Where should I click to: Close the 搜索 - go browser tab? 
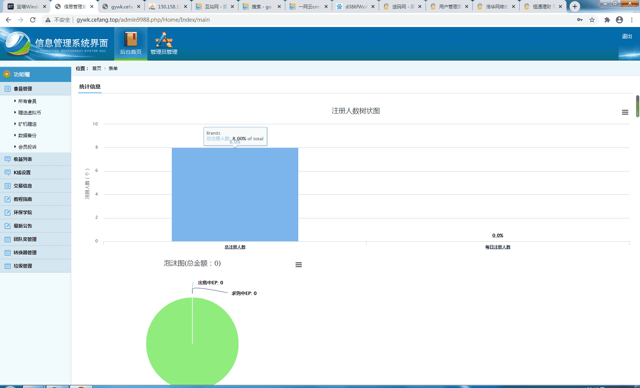(279, 6)
